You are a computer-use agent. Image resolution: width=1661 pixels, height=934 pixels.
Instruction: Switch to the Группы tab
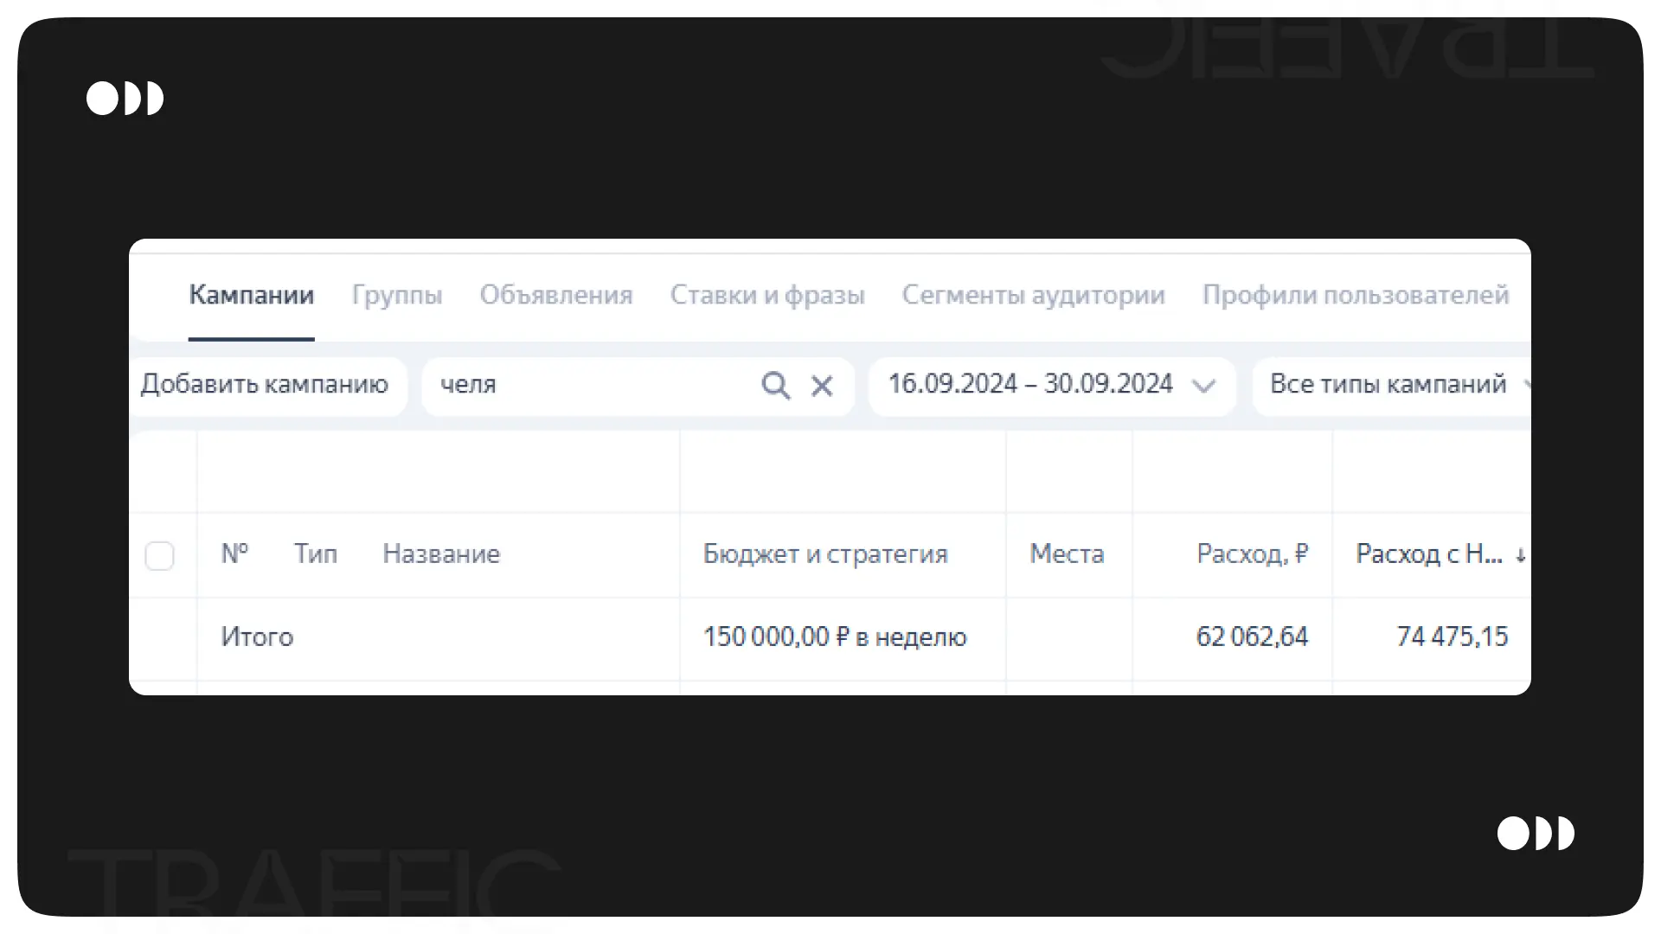pos(397,295)
